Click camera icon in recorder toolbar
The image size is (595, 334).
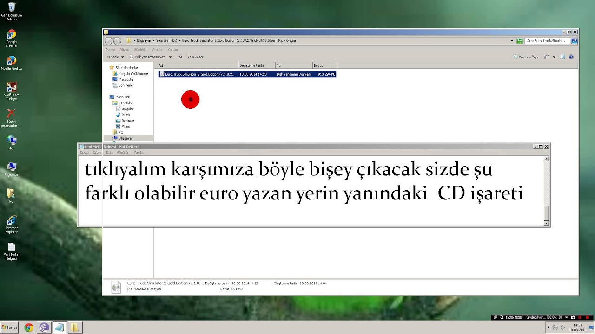click(x=573, y=317)
